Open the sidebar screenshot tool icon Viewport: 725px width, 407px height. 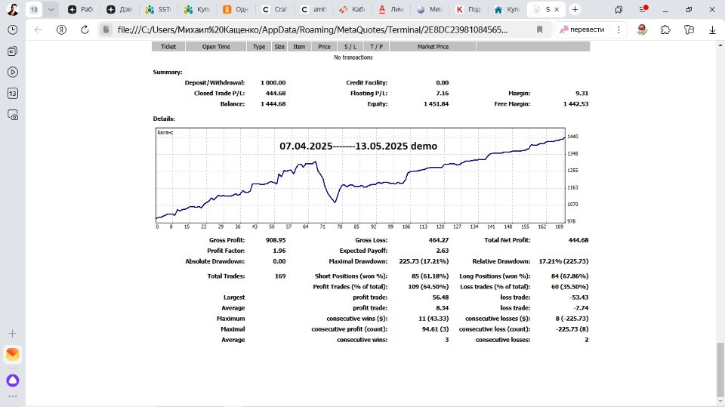(x=13, y=115)
